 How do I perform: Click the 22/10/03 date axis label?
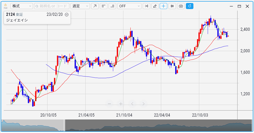[200, 115]
